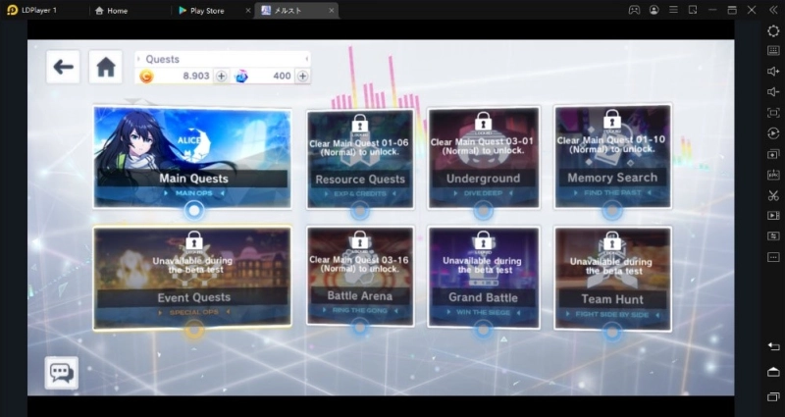Select the locked Battle Arena card
This screenshot has width=785, height=417.
pos(360,276)
